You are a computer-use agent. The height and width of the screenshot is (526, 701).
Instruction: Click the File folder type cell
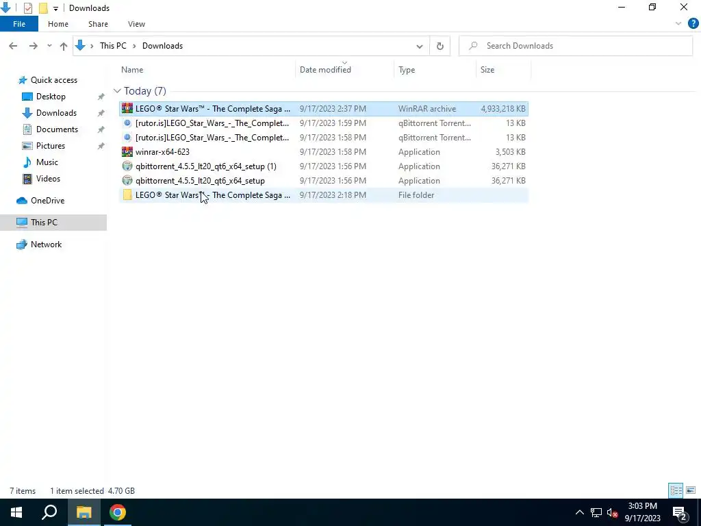pos(416,195)
